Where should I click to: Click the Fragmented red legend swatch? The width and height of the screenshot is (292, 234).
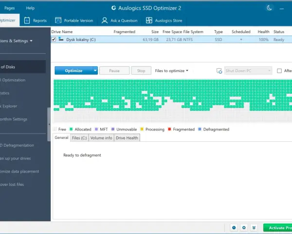169,129
